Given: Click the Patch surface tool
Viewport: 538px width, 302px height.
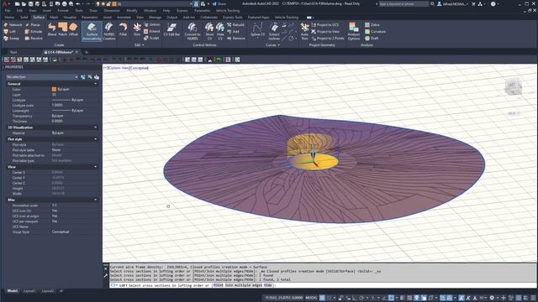Looking at the screenshot, I should pos(63,29).
